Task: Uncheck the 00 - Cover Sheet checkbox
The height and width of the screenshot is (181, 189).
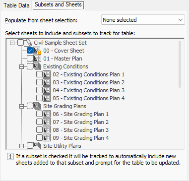Action: [x=30, y=51]
